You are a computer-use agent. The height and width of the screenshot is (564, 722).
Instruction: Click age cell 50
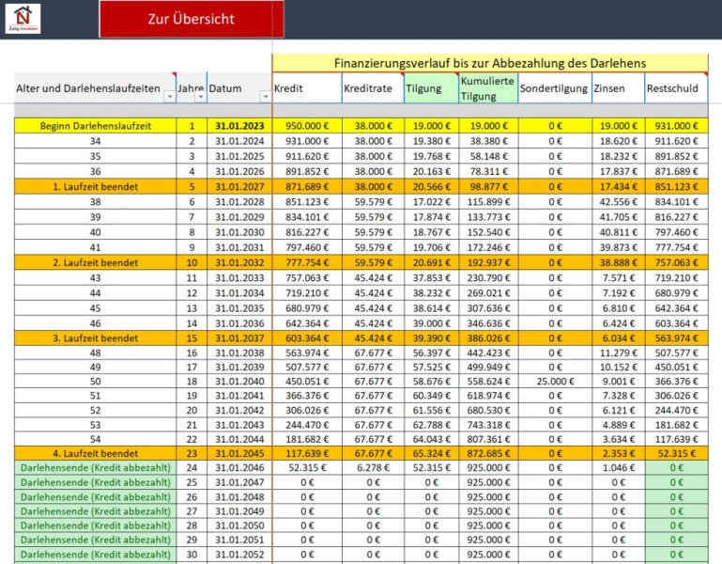tap(96, 382)
